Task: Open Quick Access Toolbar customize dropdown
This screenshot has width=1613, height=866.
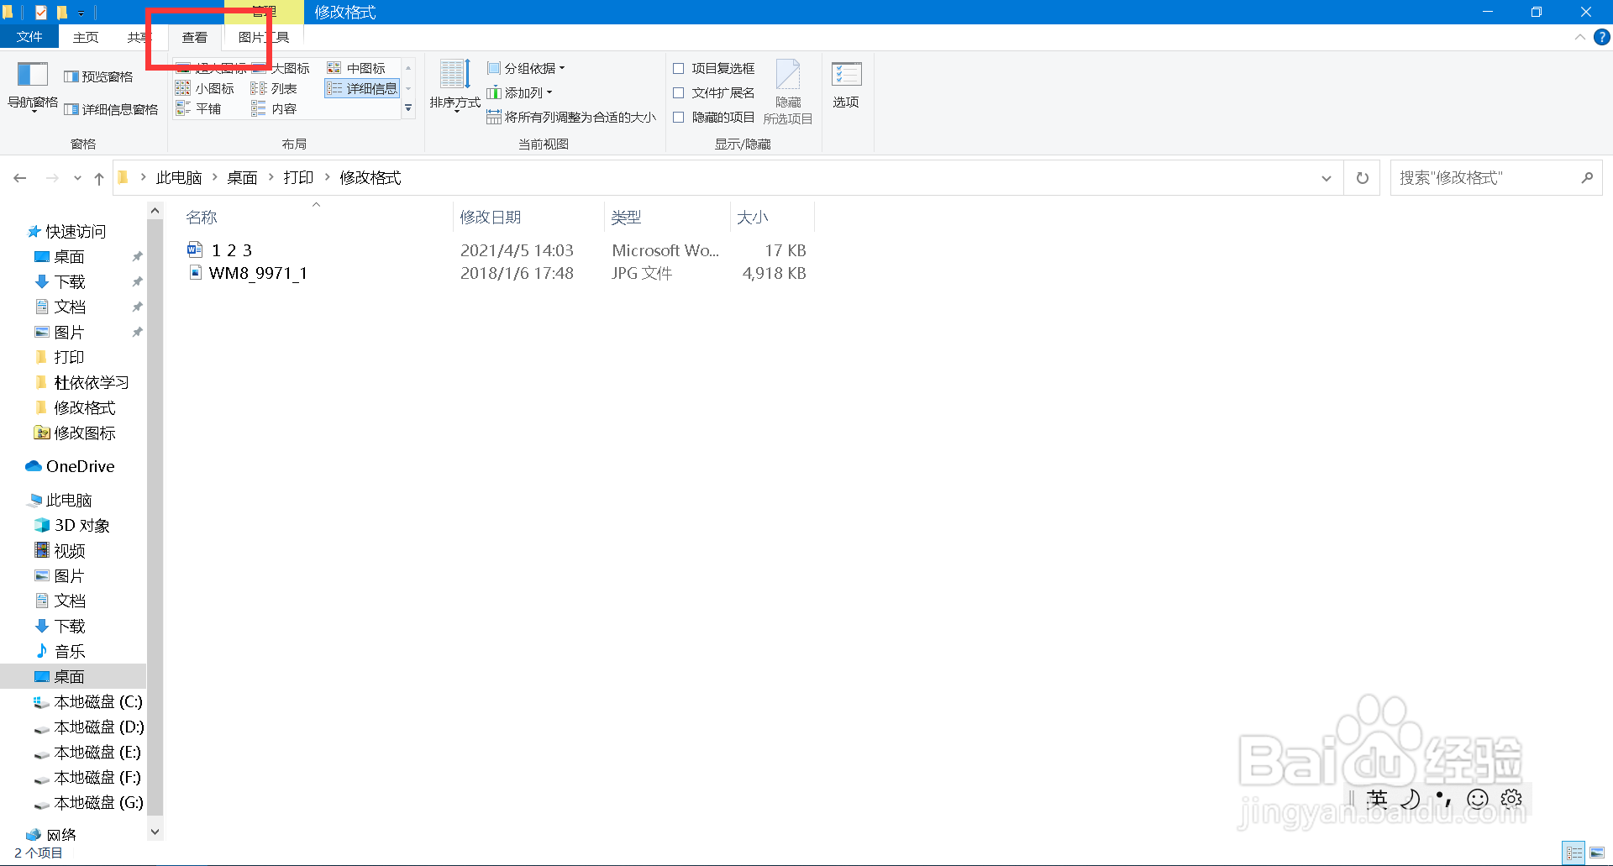Action: pyautogui.click(x=81, y=13)
